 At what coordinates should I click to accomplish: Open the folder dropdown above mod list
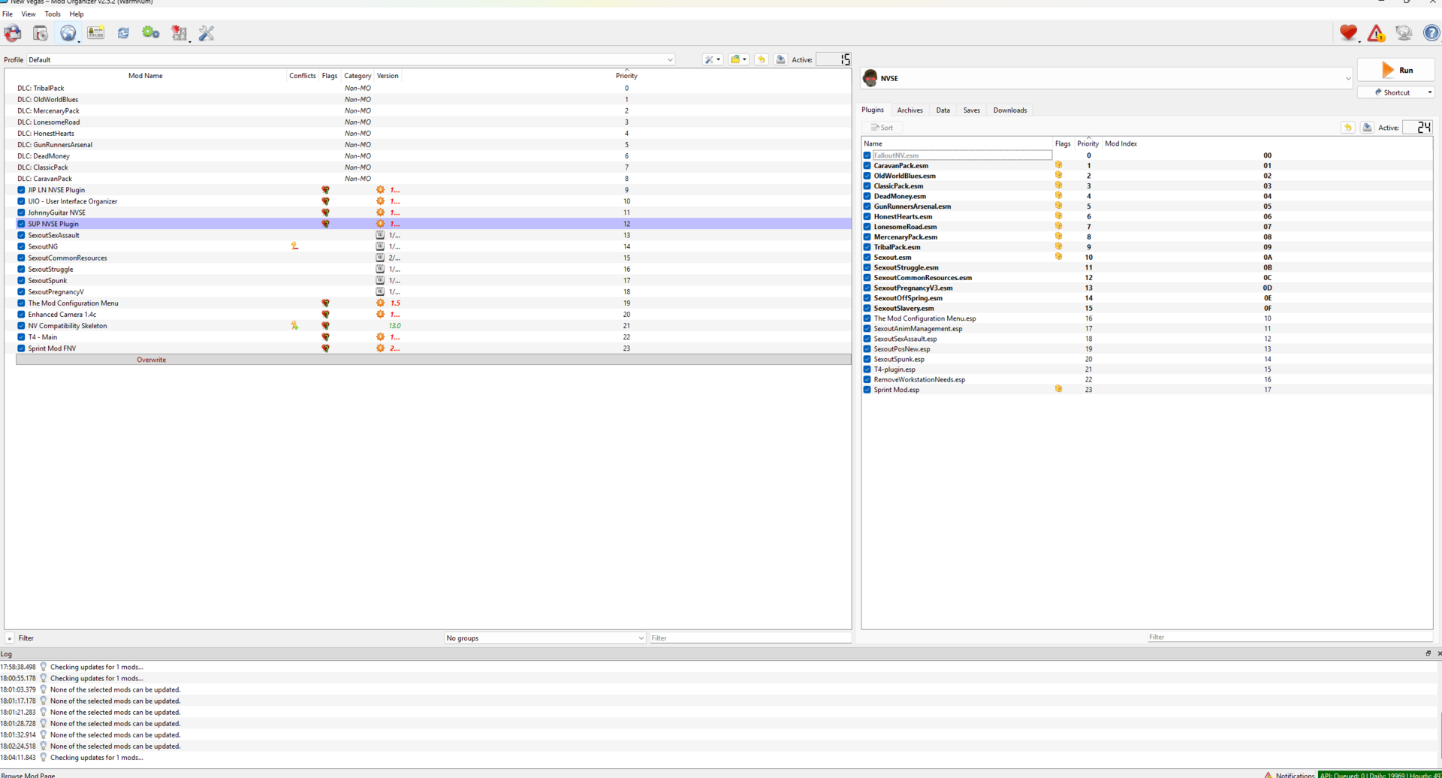click(x=738, y=59)
